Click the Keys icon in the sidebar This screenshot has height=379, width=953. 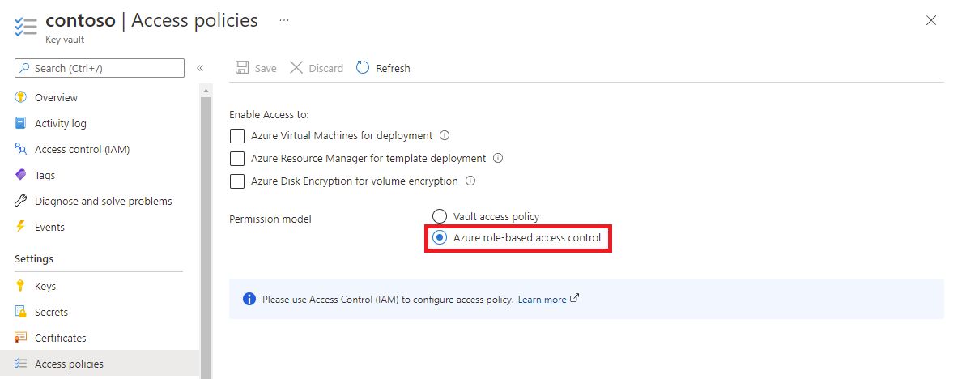point(21,286)
